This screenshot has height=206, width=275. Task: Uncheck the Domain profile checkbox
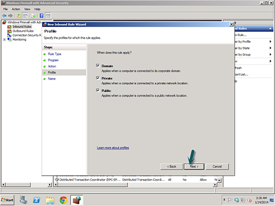click(x=98, y=65)
